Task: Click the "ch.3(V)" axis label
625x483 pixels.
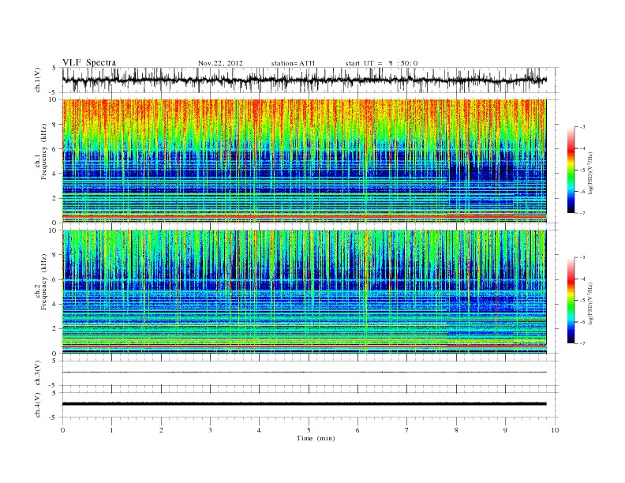Action: click(x=37, y=373)
